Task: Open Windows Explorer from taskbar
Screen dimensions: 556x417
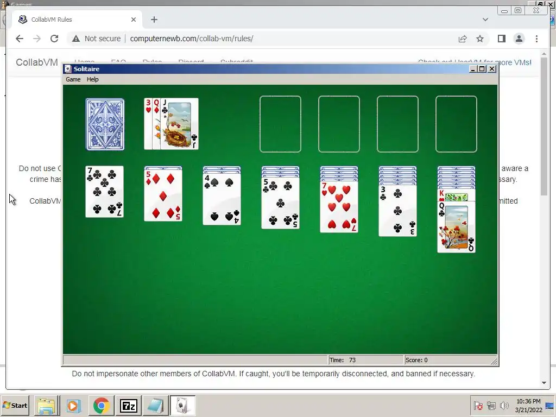Action: 47,406
